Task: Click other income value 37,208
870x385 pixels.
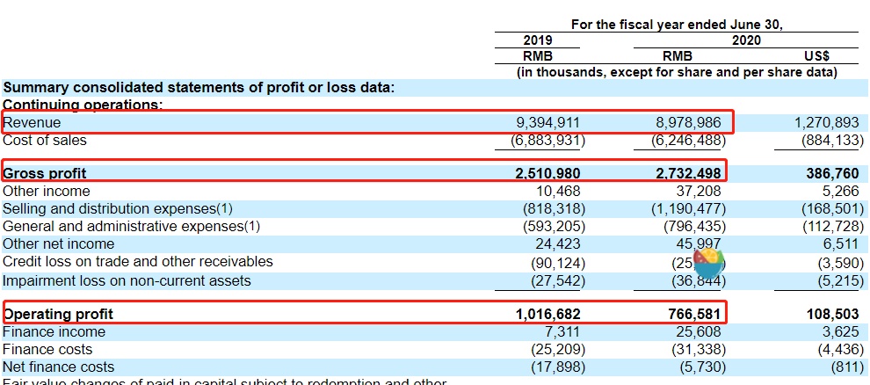Action: pos(700,192)
